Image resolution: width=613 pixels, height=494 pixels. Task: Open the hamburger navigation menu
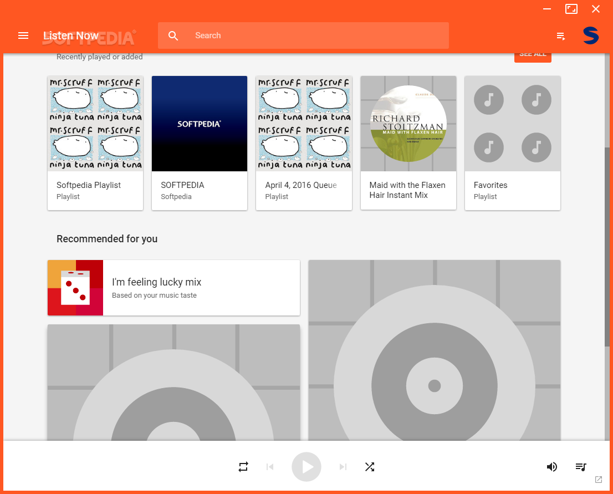(23, 35)
